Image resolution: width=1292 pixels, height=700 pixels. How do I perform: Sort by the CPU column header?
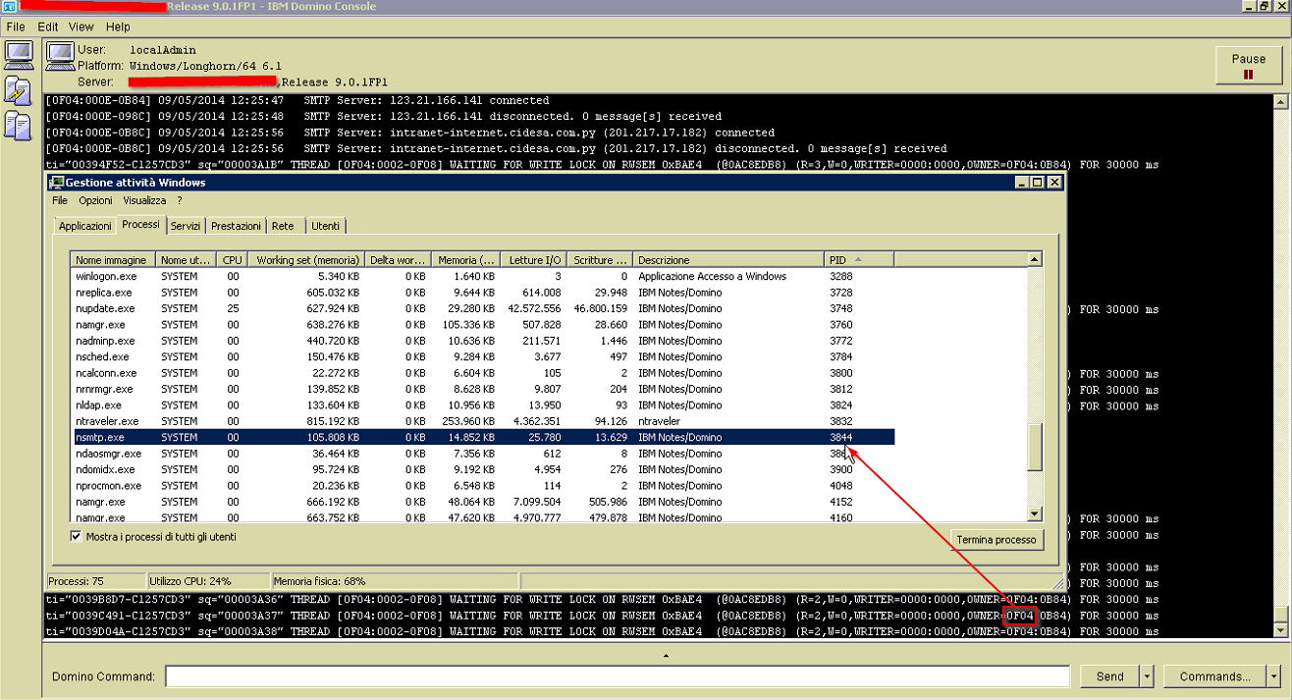coord(232,260)
